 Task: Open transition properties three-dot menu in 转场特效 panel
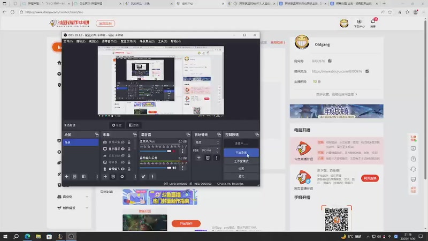click(x=217, y=157)
